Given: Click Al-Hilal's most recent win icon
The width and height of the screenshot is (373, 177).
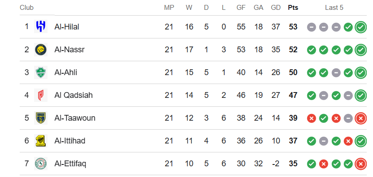Looking at the screenshot, I should point(360,27).
